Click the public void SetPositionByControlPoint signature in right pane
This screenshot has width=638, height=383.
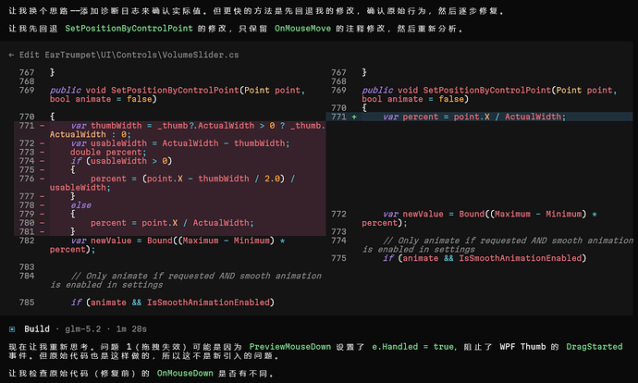pos(489,94)
